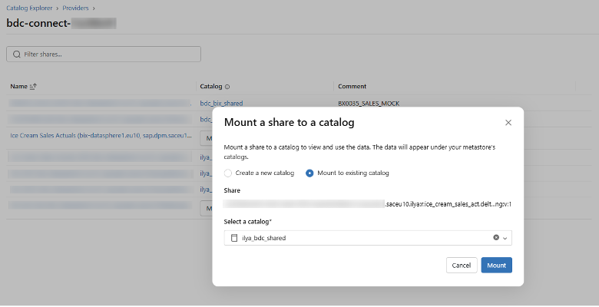Clear the selected catalog ilya_bdc_shared
The width and height of the screenshot is (599, 307).
(496, 238)
